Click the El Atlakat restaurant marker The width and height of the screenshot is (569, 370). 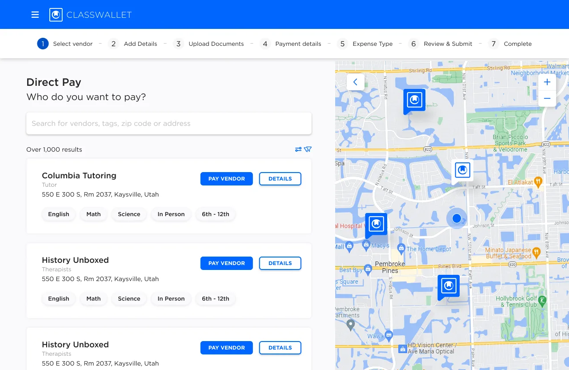(538, 181)
